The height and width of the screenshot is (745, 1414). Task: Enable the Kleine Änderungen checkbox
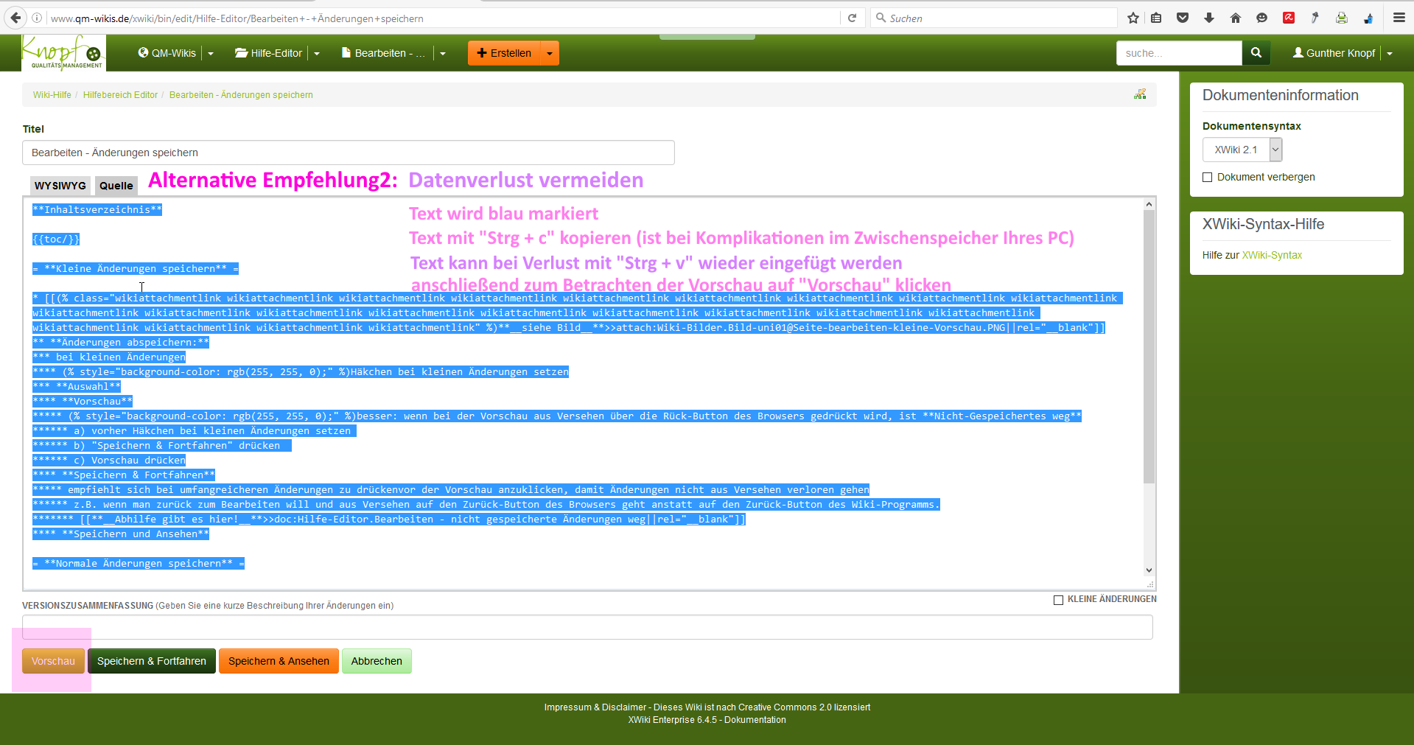pyautogui.click(x=1058, y=600)
